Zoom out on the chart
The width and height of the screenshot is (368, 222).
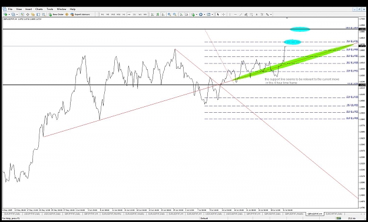tap(175, 15)
